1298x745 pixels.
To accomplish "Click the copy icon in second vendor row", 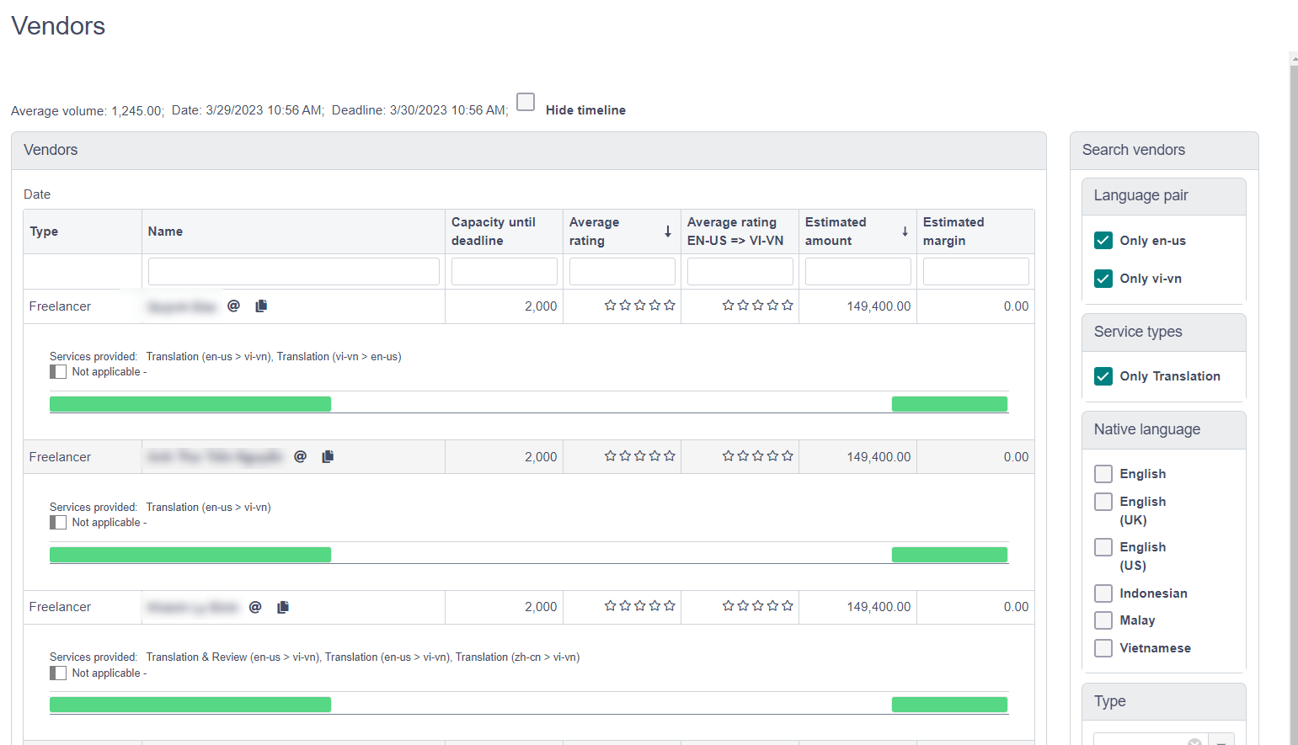I will pyautogui.click(x=328, y=456).
